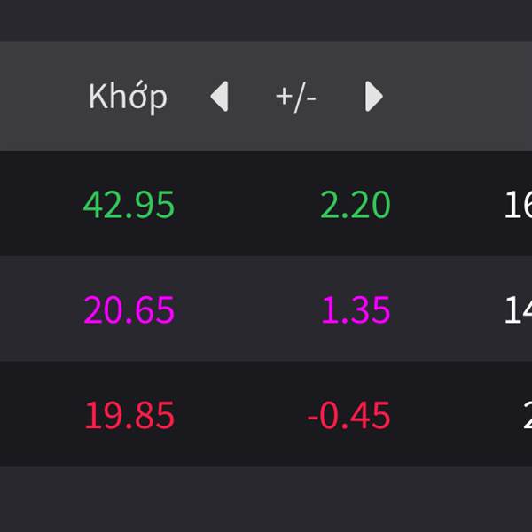Click the magenta ceiling price 20.65
The height and width of the screenshot is (532, 532).
[x=129, y=310]
